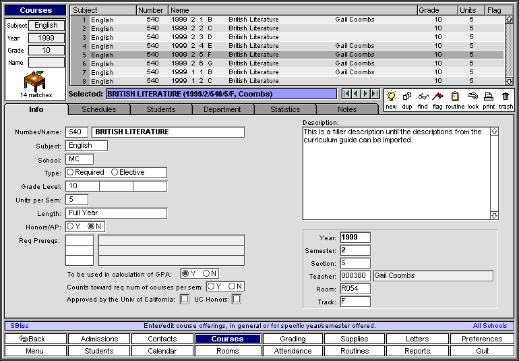
Task: Select course row 6 track G
Action: [286, 63]
